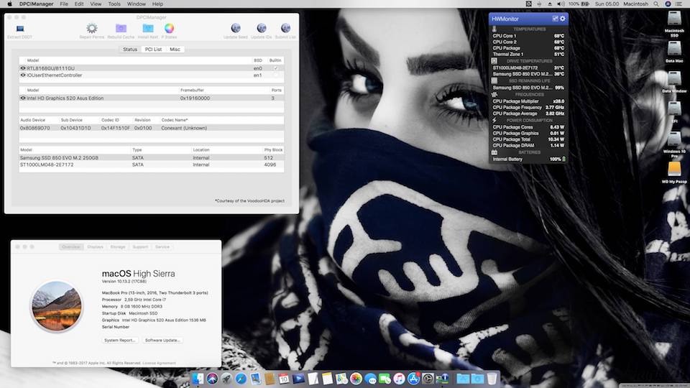This screenshot has height=388, width=690.
Task: Click the Update IDs toolbar icon
Action: pos(261,29)
